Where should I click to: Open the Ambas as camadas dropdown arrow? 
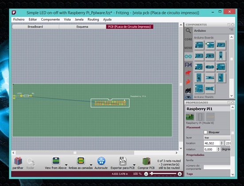91,165
